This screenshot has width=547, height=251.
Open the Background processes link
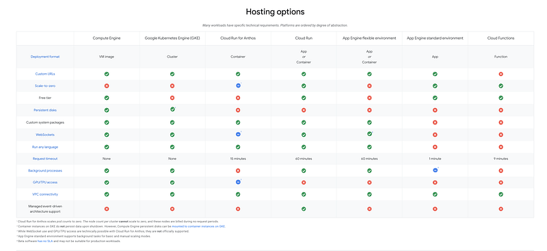point(45,170)
